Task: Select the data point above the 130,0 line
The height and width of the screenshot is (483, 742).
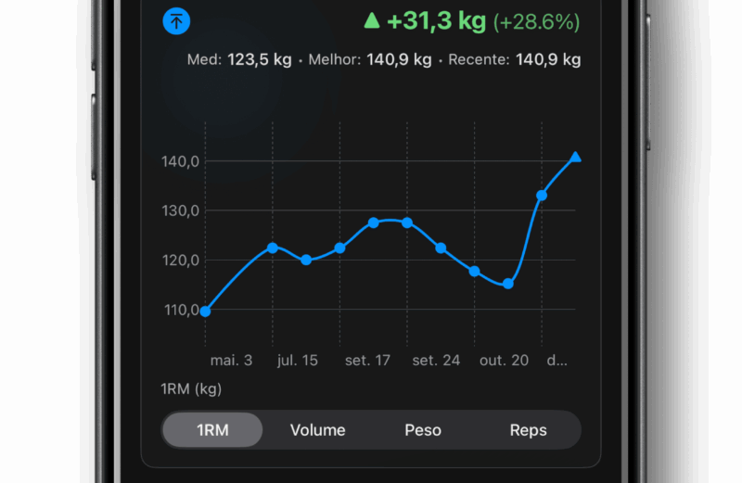Action: [x=542, y=196]
